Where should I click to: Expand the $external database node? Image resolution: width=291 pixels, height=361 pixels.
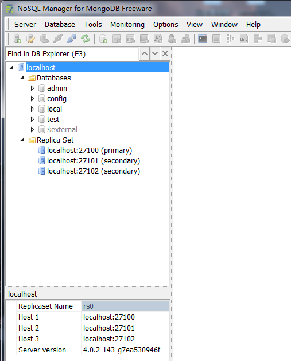click(x=32, y=129)
